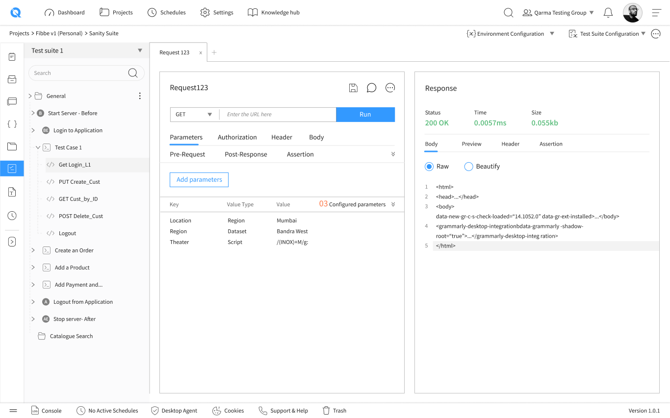Click the archive box icon in left sidebar
Image resolution: width=670 pixels, height=418 pixels.
(x=12, y=79)
